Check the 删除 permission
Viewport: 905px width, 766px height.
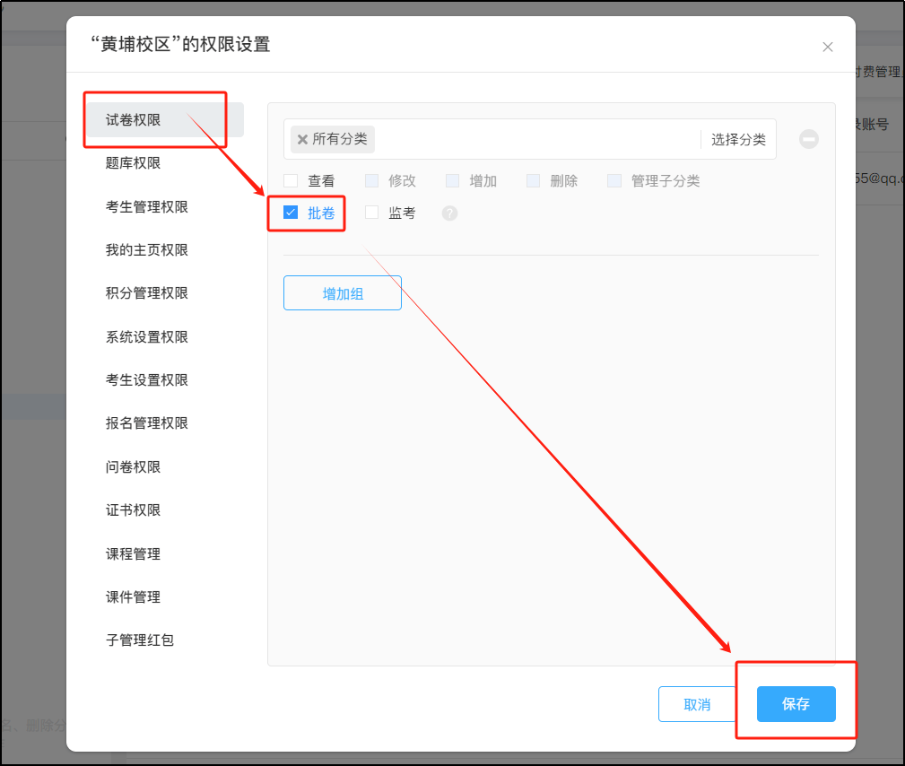(533, 180)
